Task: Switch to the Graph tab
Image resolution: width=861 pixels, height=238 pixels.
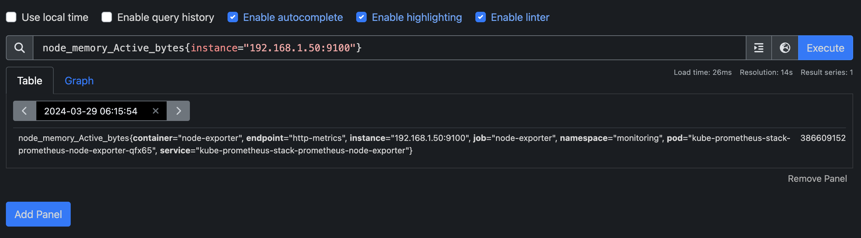Action: click(x=79, y=81)
